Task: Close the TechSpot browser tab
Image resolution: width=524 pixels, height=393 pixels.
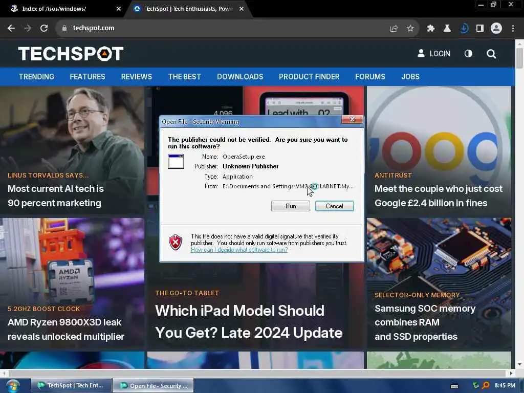Action: click(242, 9)
